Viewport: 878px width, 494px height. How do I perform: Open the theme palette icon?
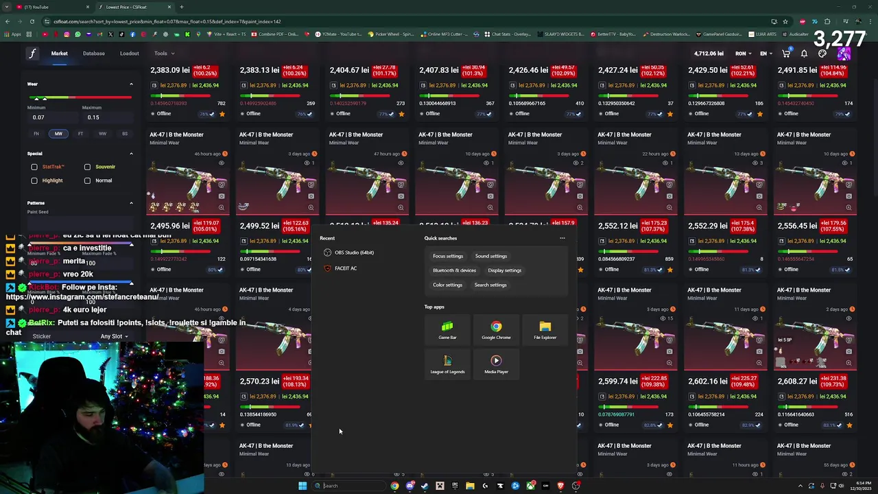click(822, 54)
